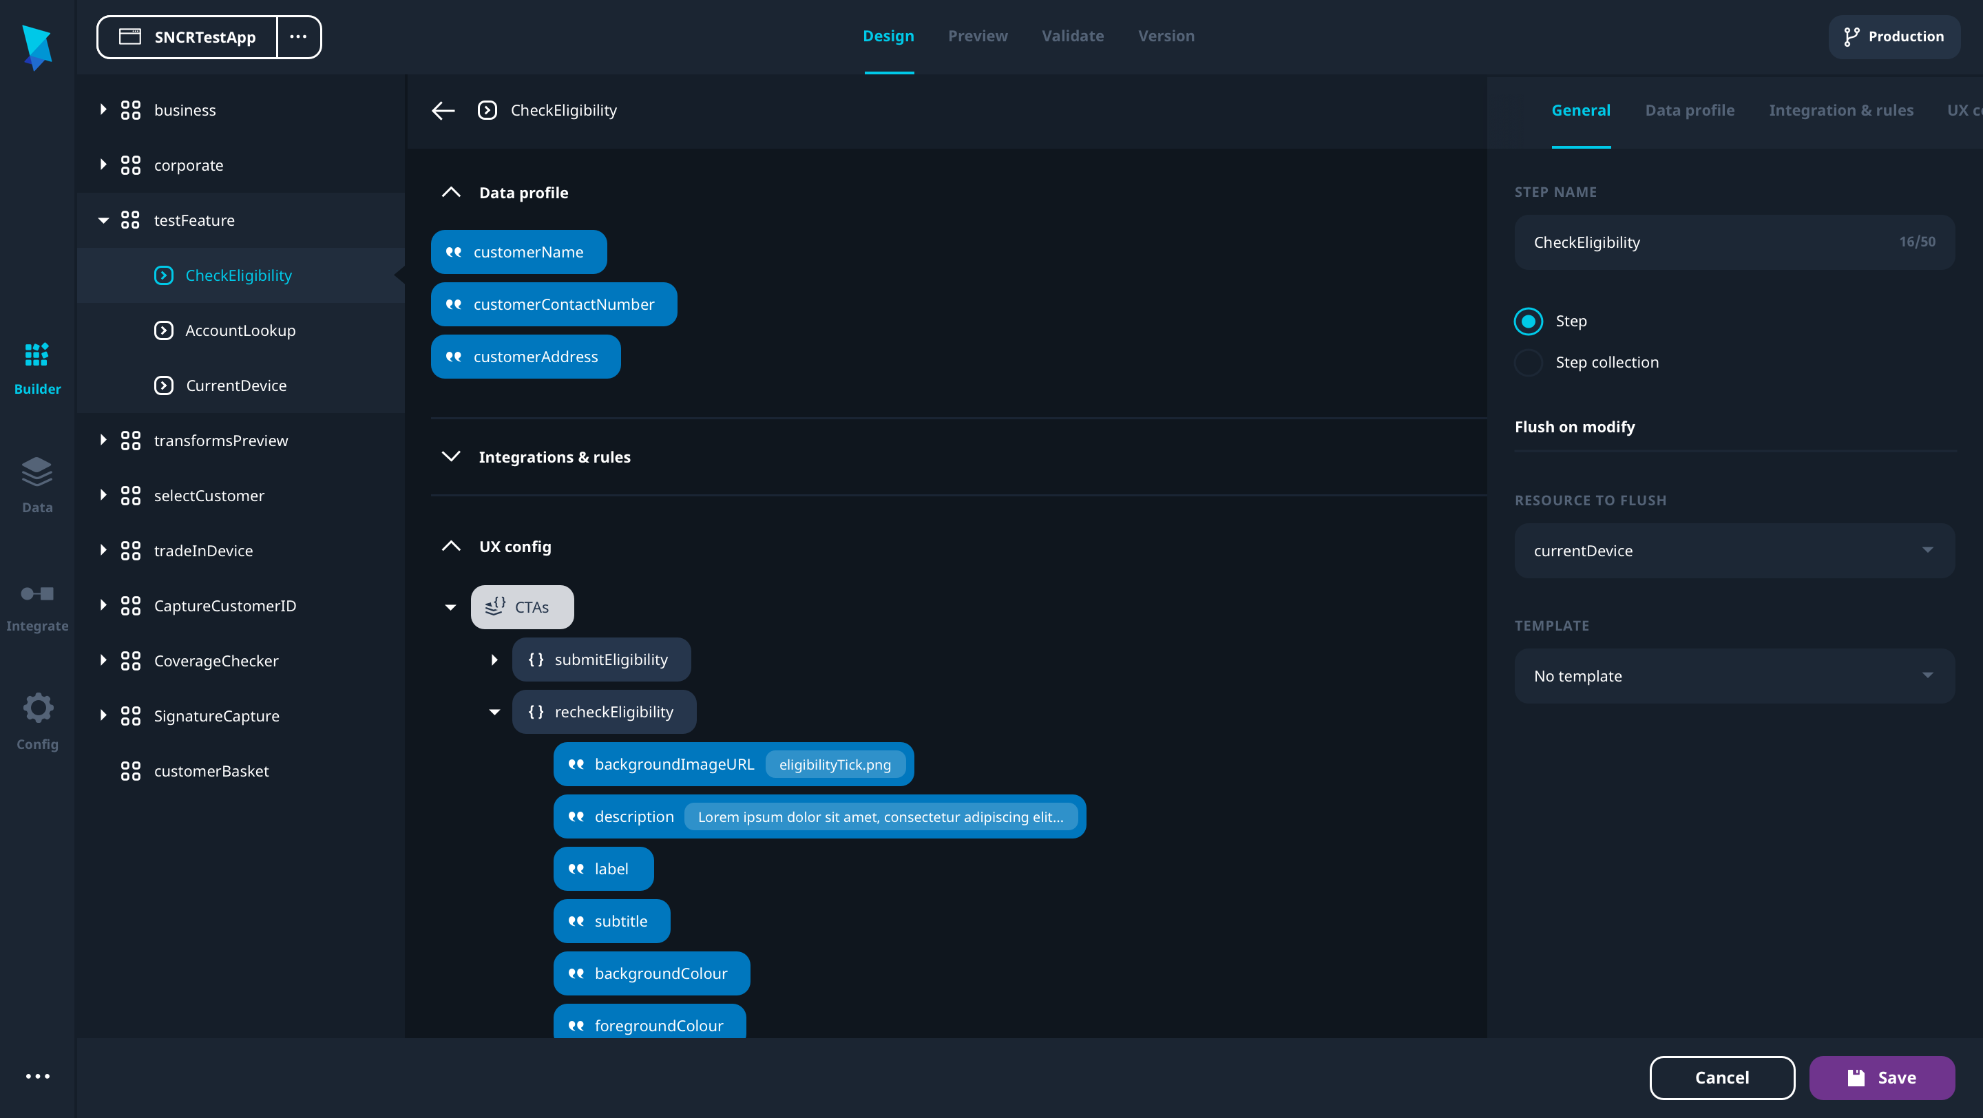Image resolution: width=1983 pixels, height=1118 pixels.
Task: Click the Cancel button
Action: point(1721,1077)
